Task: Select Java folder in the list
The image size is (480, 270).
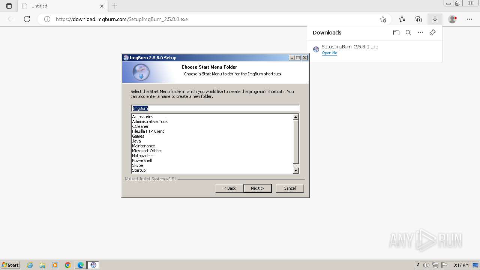Action: point(136,141)
